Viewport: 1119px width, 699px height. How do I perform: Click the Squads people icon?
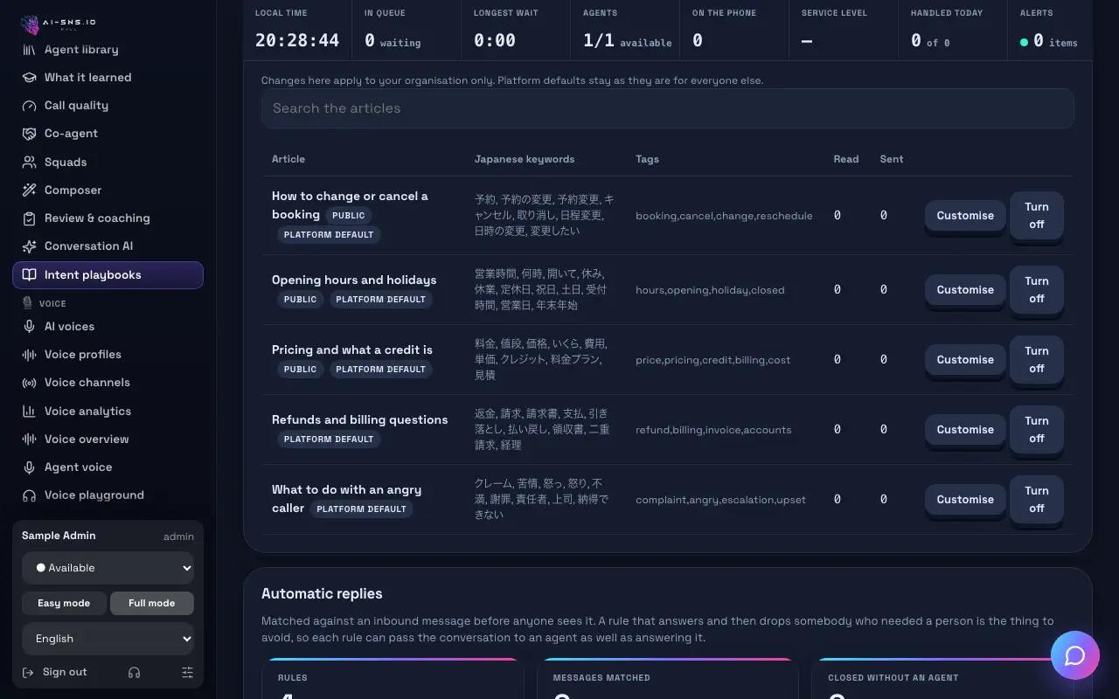coord(29,163)
